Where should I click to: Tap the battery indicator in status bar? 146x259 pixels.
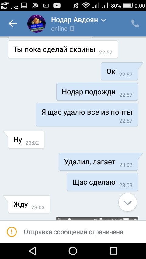tap(128, 6)
